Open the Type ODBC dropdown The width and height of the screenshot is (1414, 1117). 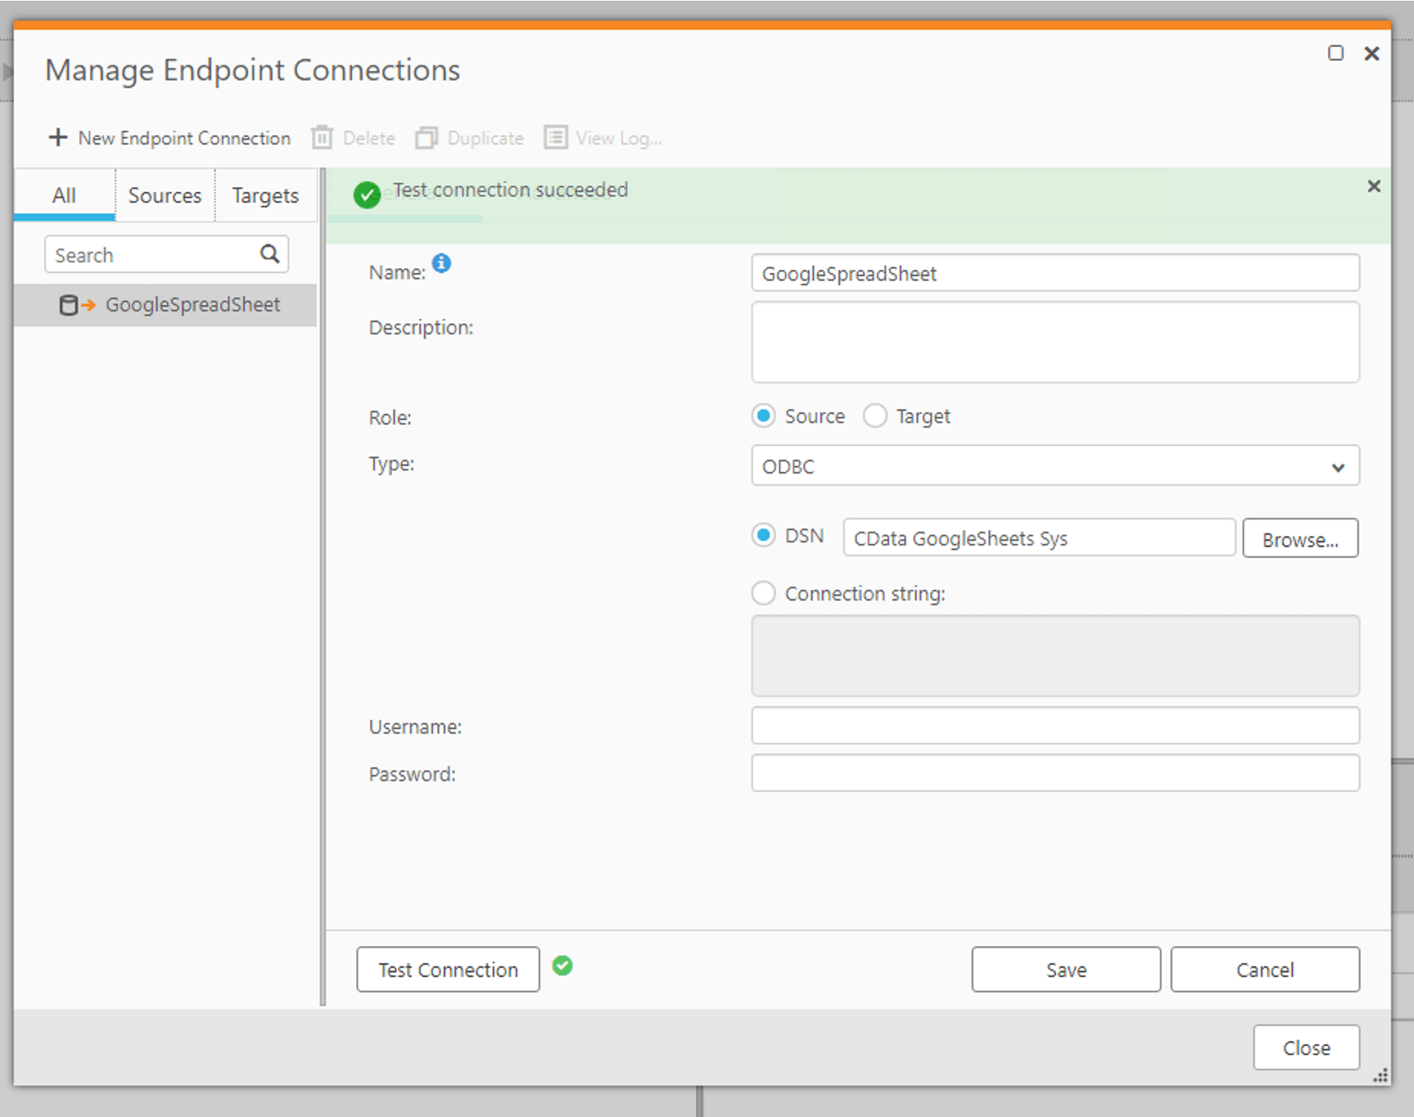click(x=1054, y=466)
